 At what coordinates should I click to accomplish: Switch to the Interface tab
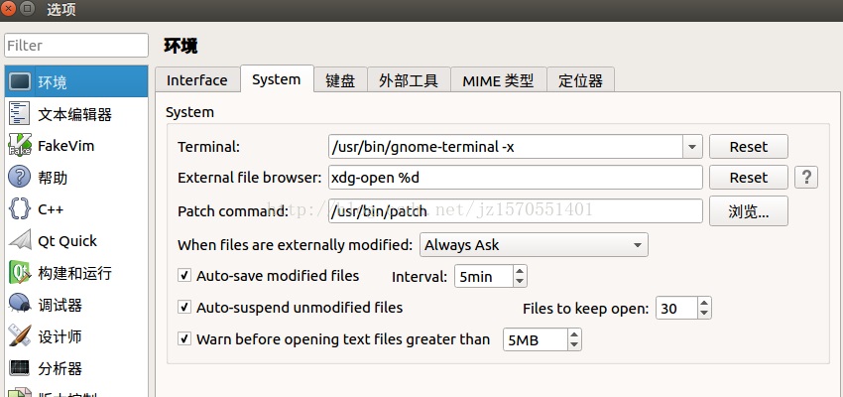pos(196,80)
